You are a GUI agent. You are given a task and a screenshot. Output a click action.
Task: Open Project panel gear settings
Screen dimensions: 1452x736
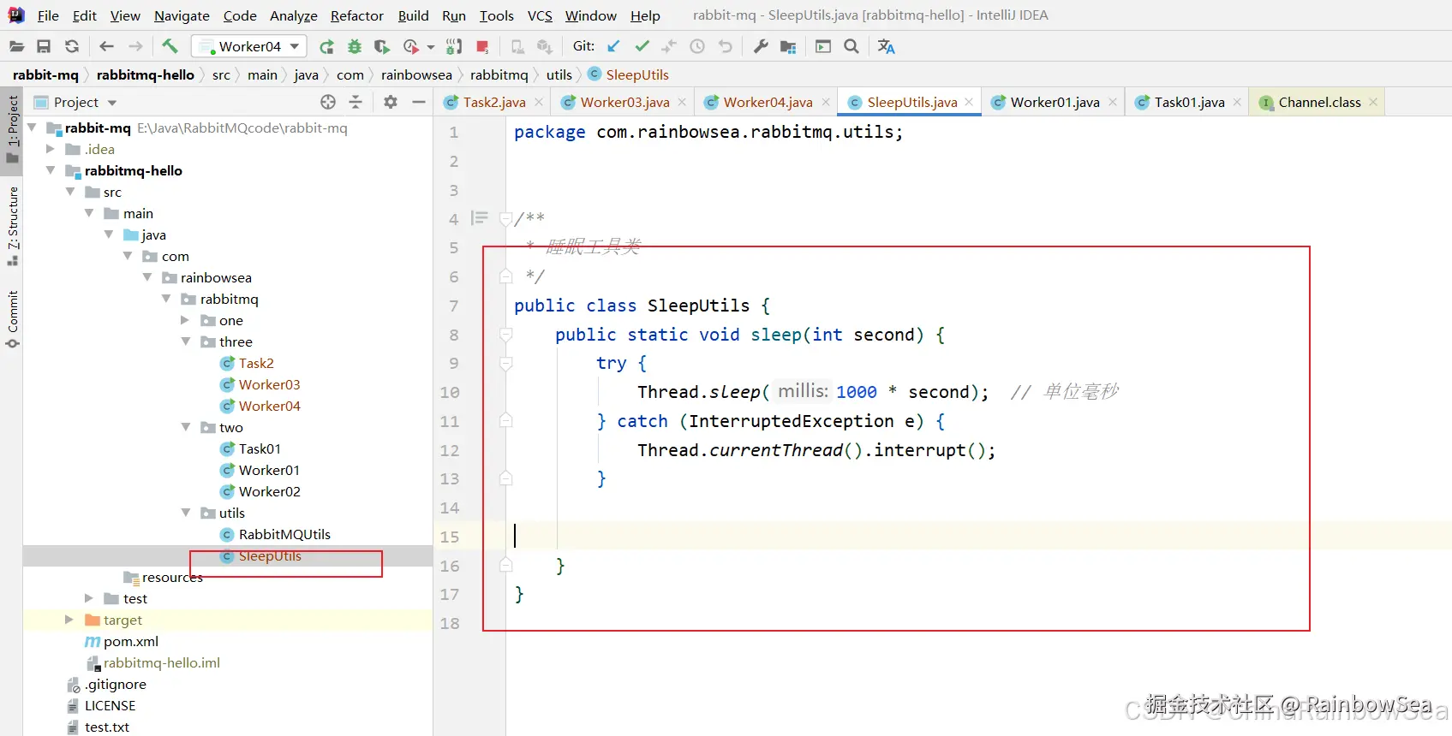click(x=391, y=102)
